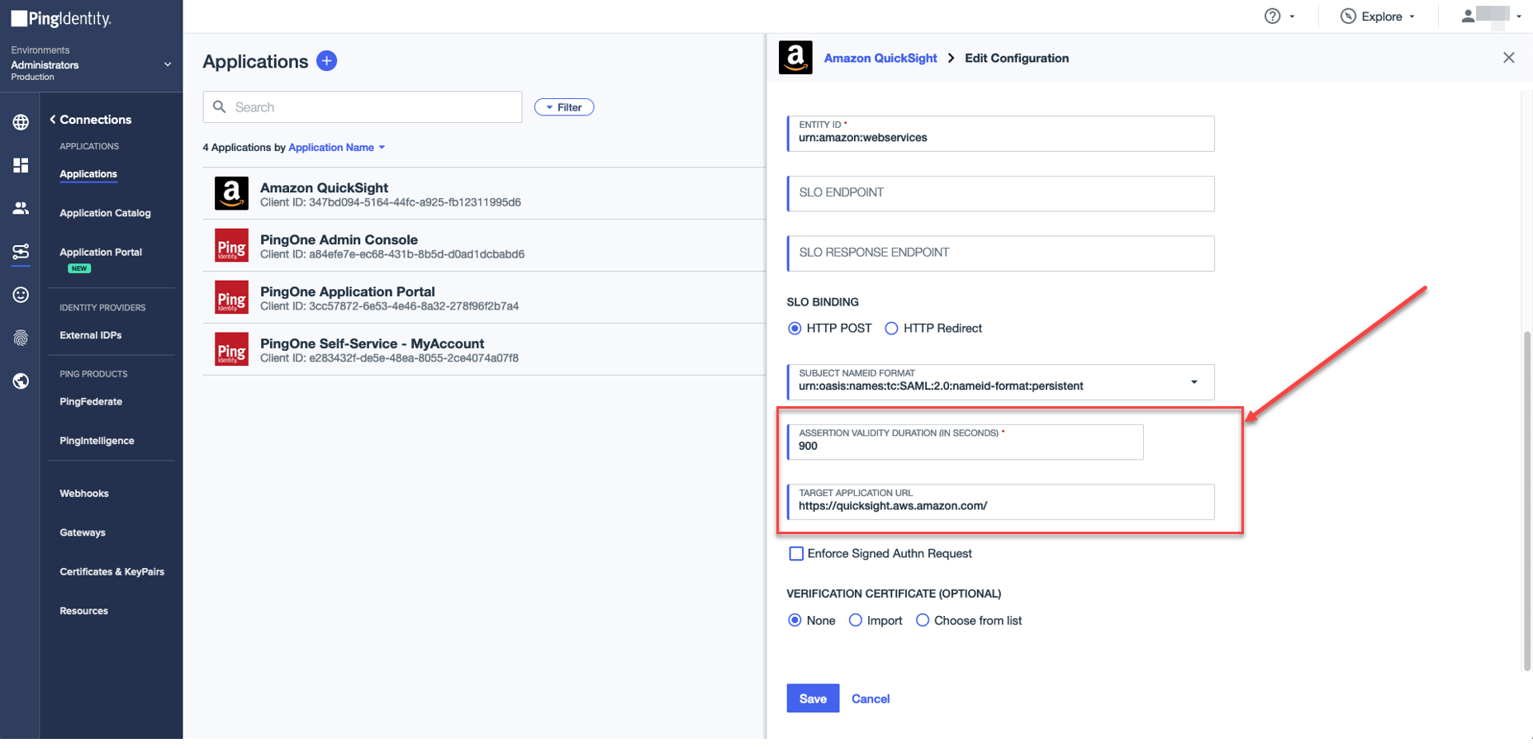Open the help question mark icon
Image resolution: width=1533 pixels, height=748 pixels.
coord(1272,17)
